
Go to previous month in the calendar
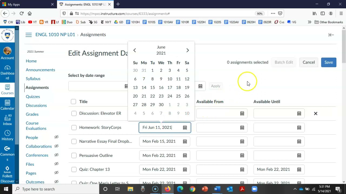[x=134, y=50]
